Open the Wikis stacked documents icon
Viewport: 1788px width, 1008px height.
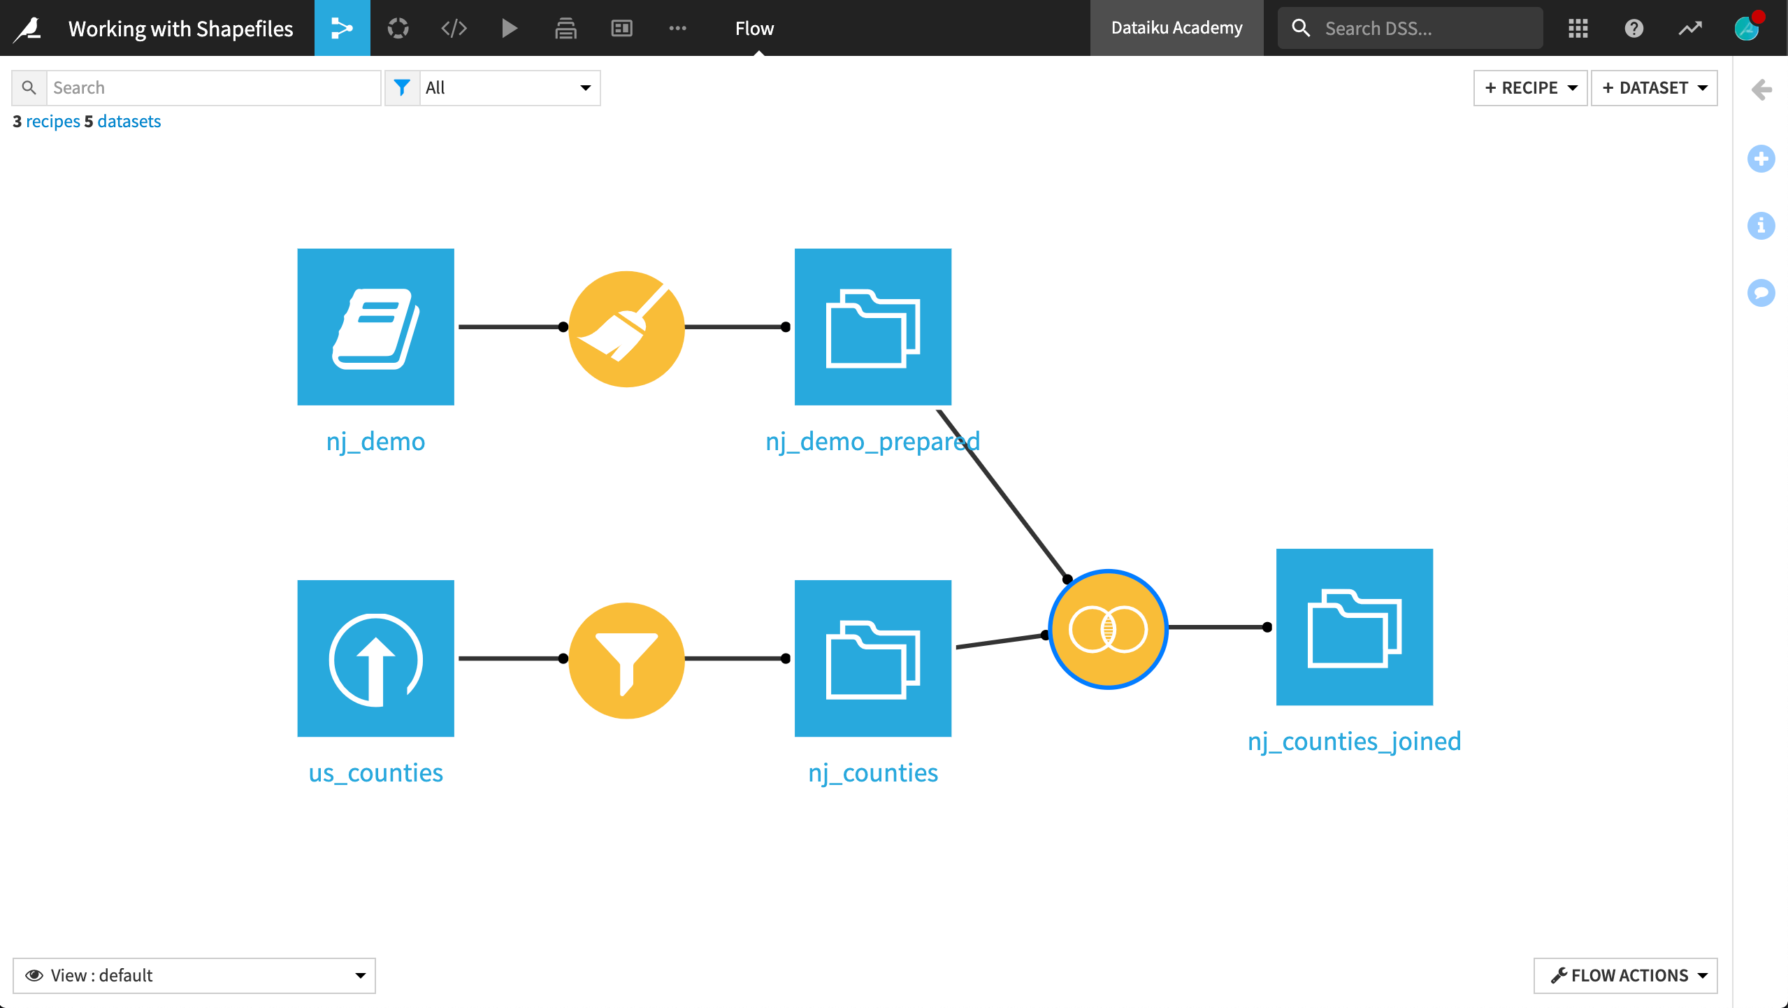[565, 28]
